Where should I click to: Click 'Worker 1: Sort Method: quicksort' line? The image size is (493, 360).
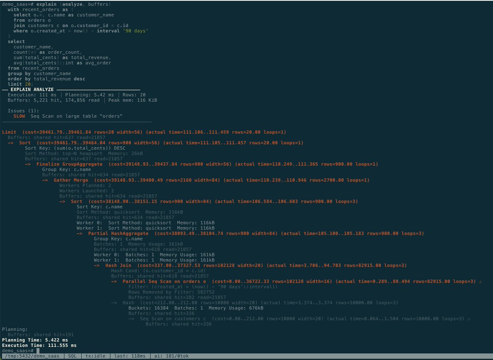click(145, 228)
